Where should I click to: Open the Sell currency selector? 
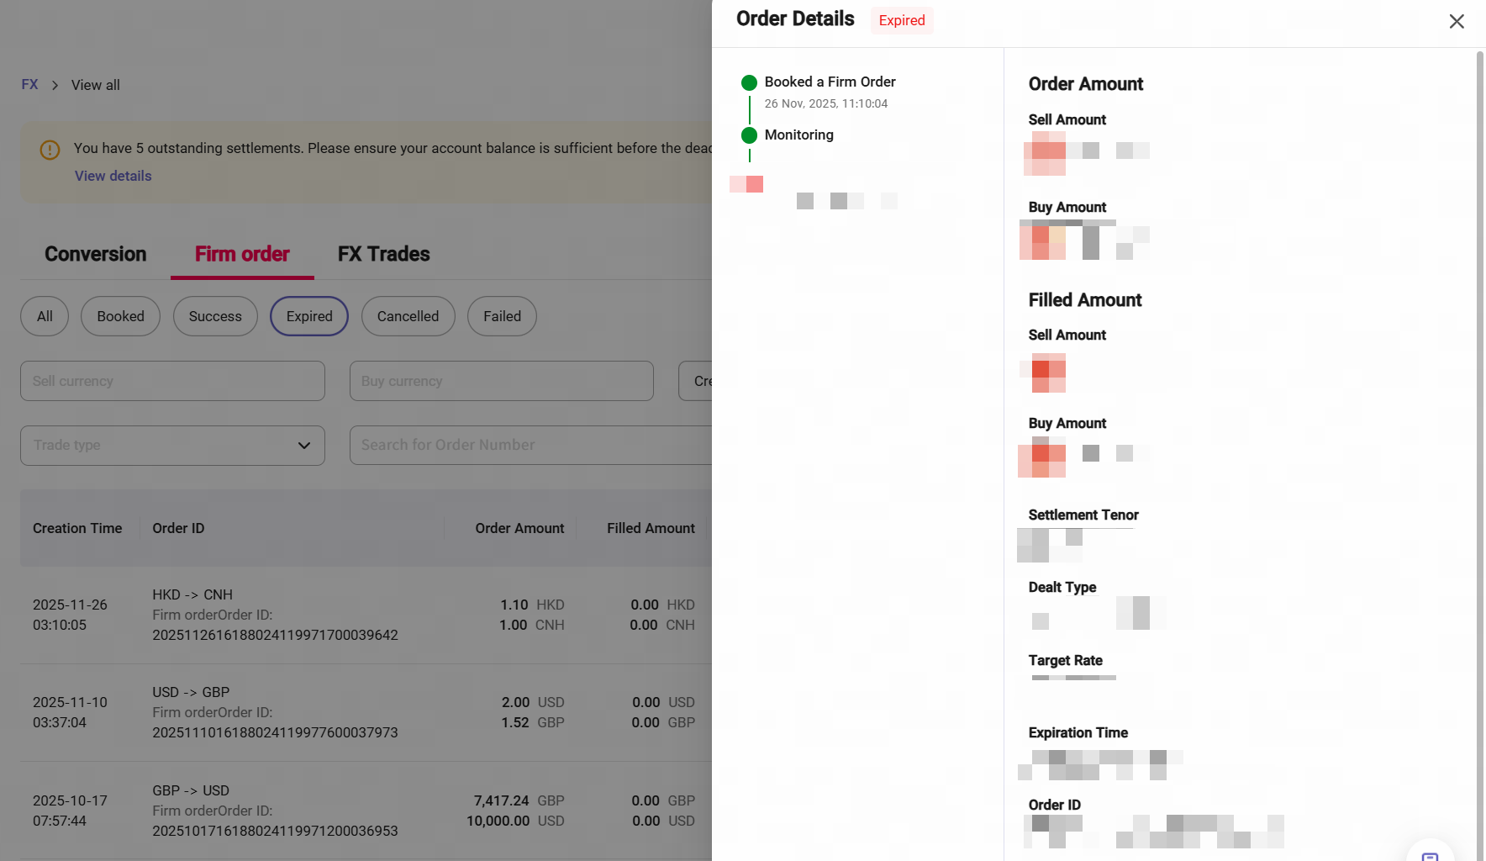(x=172, y=381)
